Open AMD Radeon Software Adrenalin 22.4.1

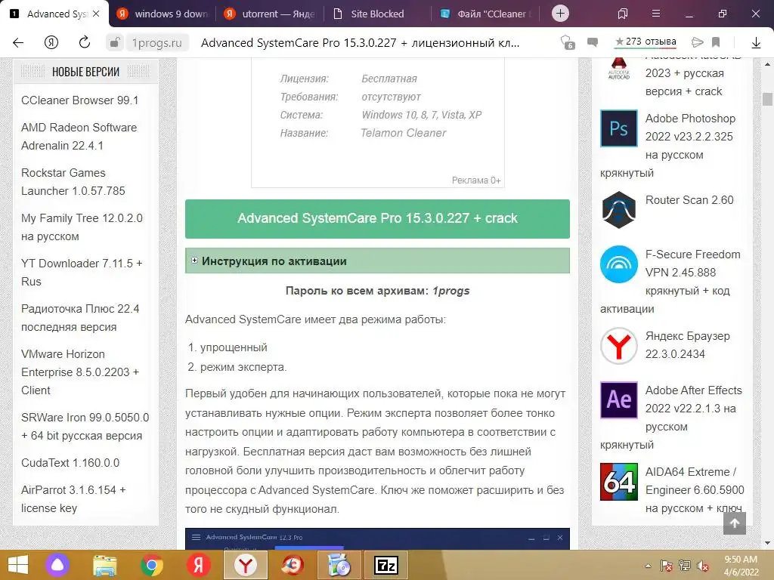coord(79,137)
